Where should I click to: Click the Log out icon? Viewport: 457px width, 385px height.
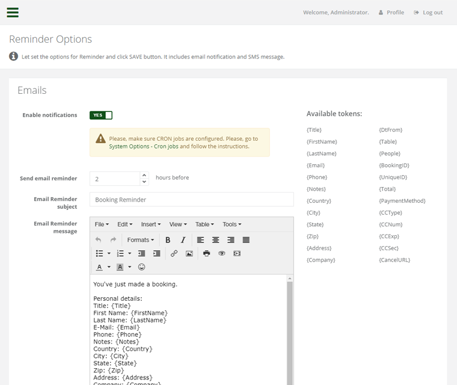tap(416, 13)
